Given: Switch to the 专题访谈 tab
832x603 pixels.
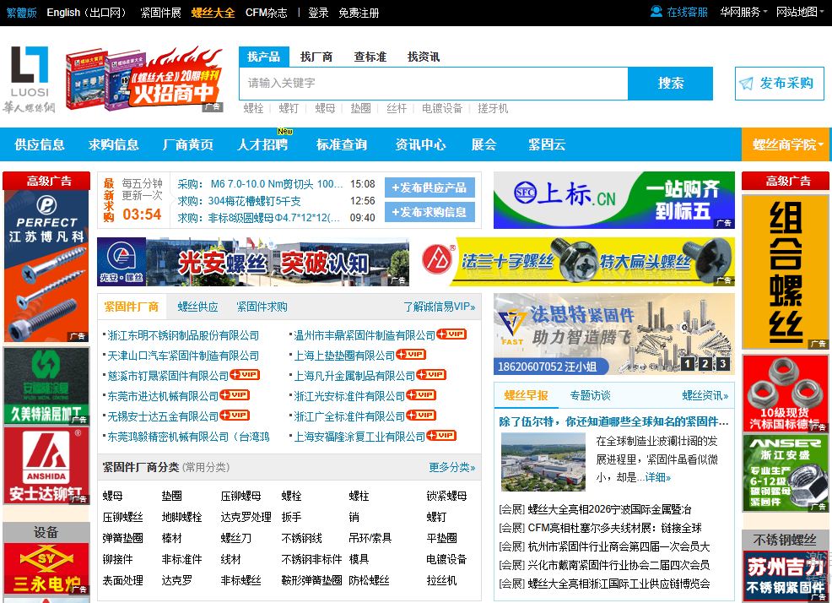Looking at the screenshot, I should point(590,395).
